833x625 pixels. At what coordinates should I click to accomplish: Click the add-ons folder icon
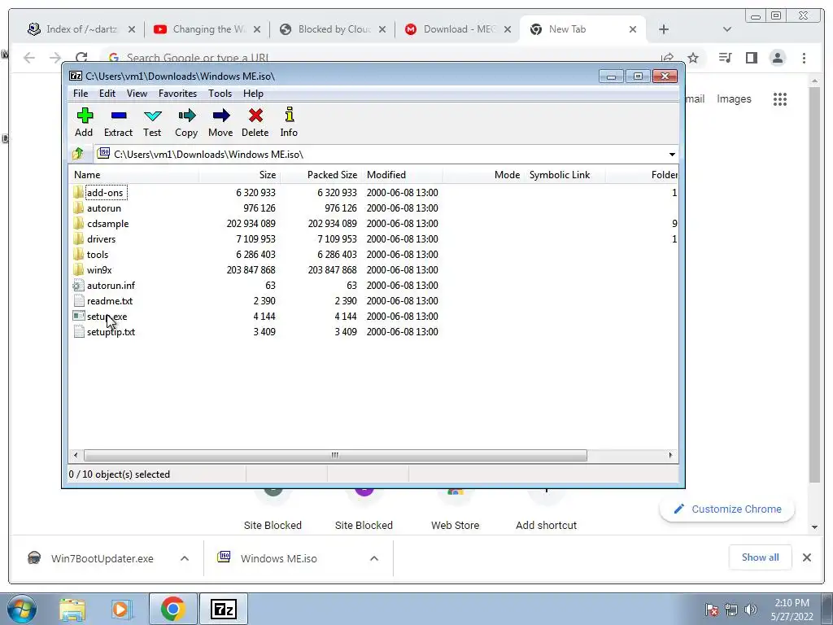pyautogui.click(x=79, y=192)
